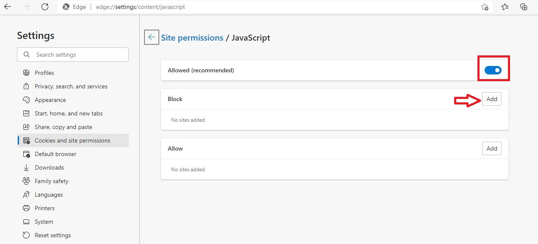Click Add next to the Allow list
The height and width of the screenshot is (244, 538).
[x=491, y=148]
